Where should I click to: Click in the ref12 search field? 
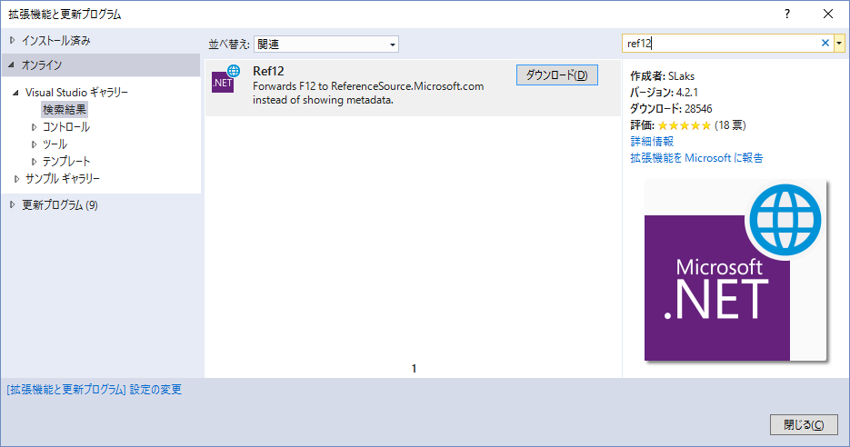tap(721, 44)
